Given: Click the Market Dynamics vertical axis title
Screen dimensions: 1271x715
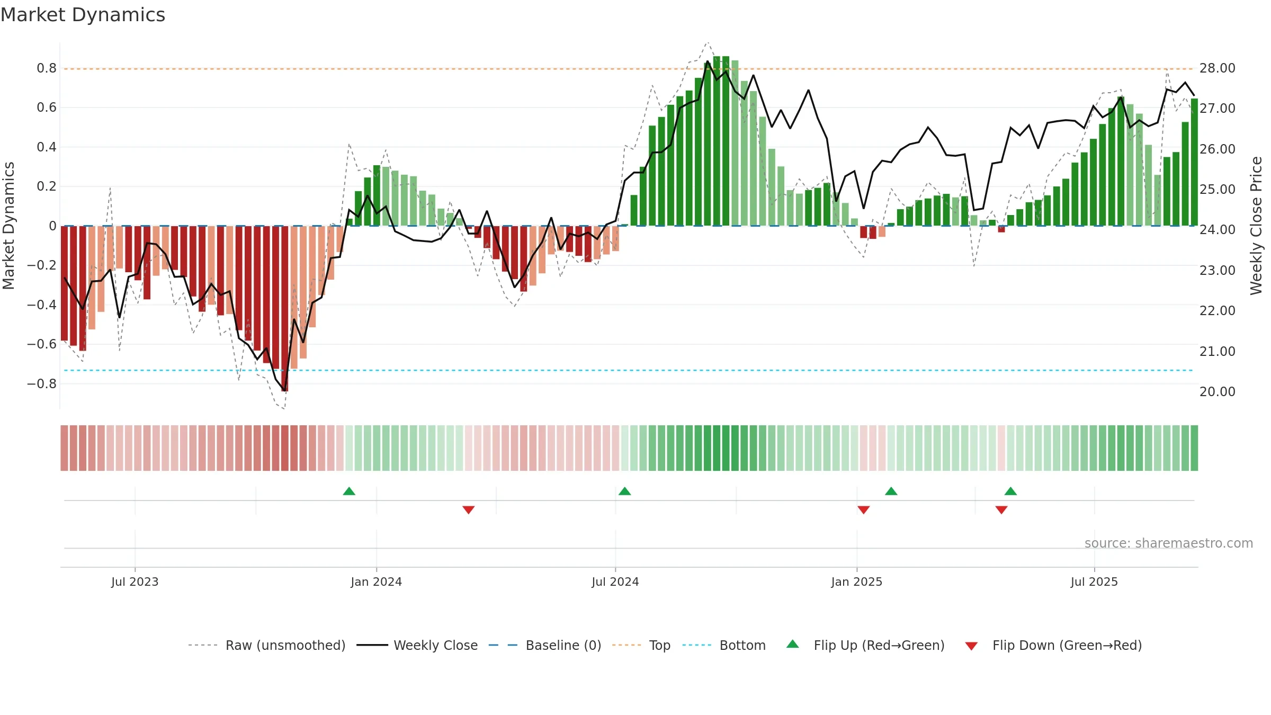Looking at the screenshot, I should 8,226.
